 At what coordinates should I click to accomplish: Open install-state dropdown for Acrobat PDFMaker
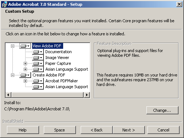tap(38, 81)
